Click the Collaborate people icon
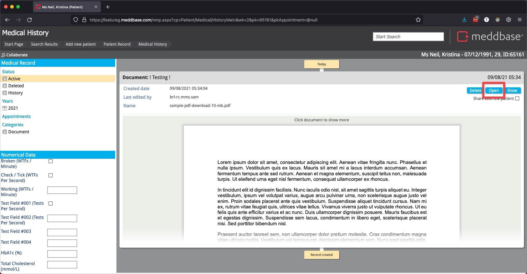 [x=3, y=55]
